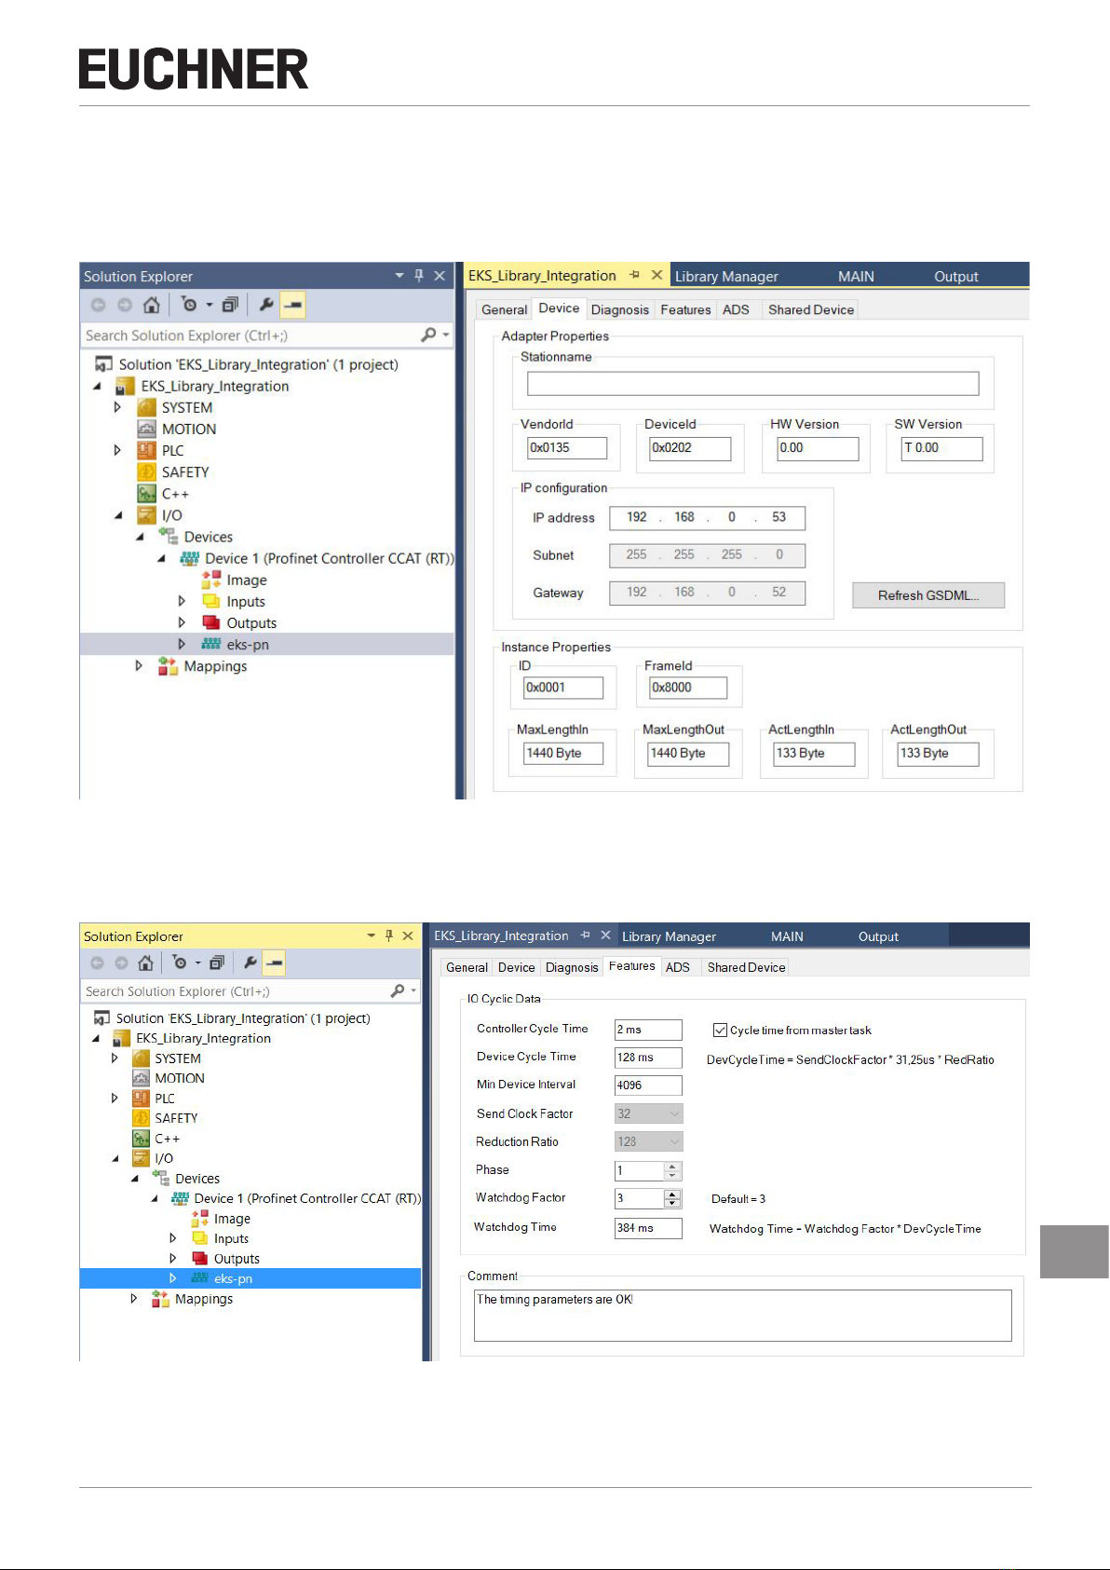Click SAFETY node icon in upper screenshot tree
The height and width of the screenshot is (1570, 1110).
(146, 471)
